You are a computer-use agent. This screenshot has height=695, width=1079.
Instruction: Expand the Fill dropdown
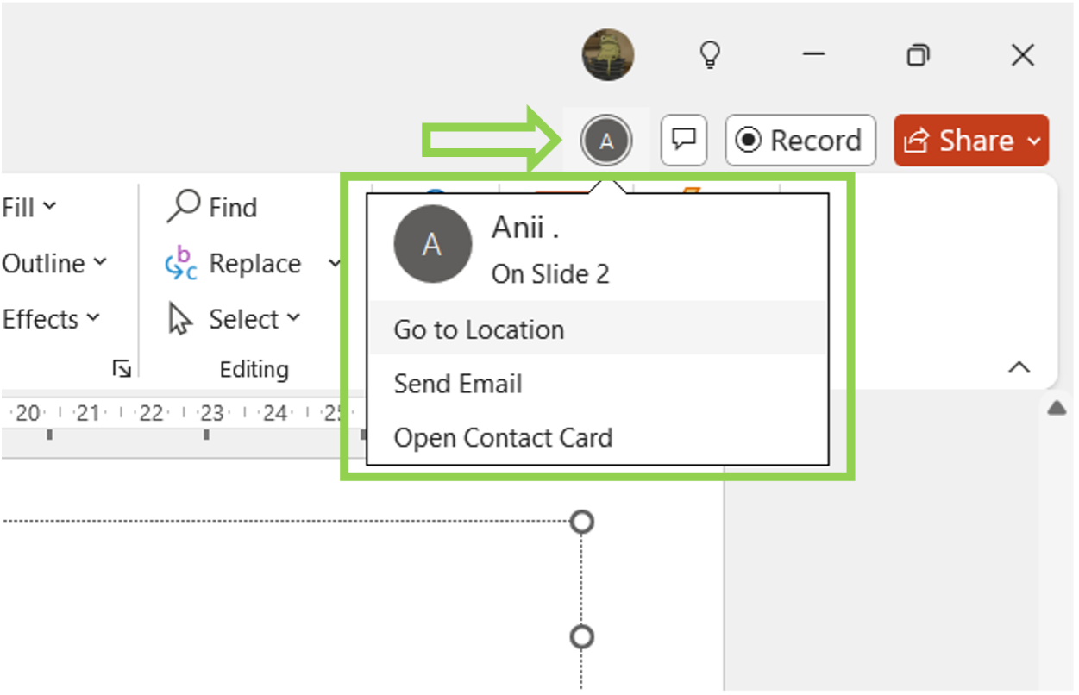[47, 207]
